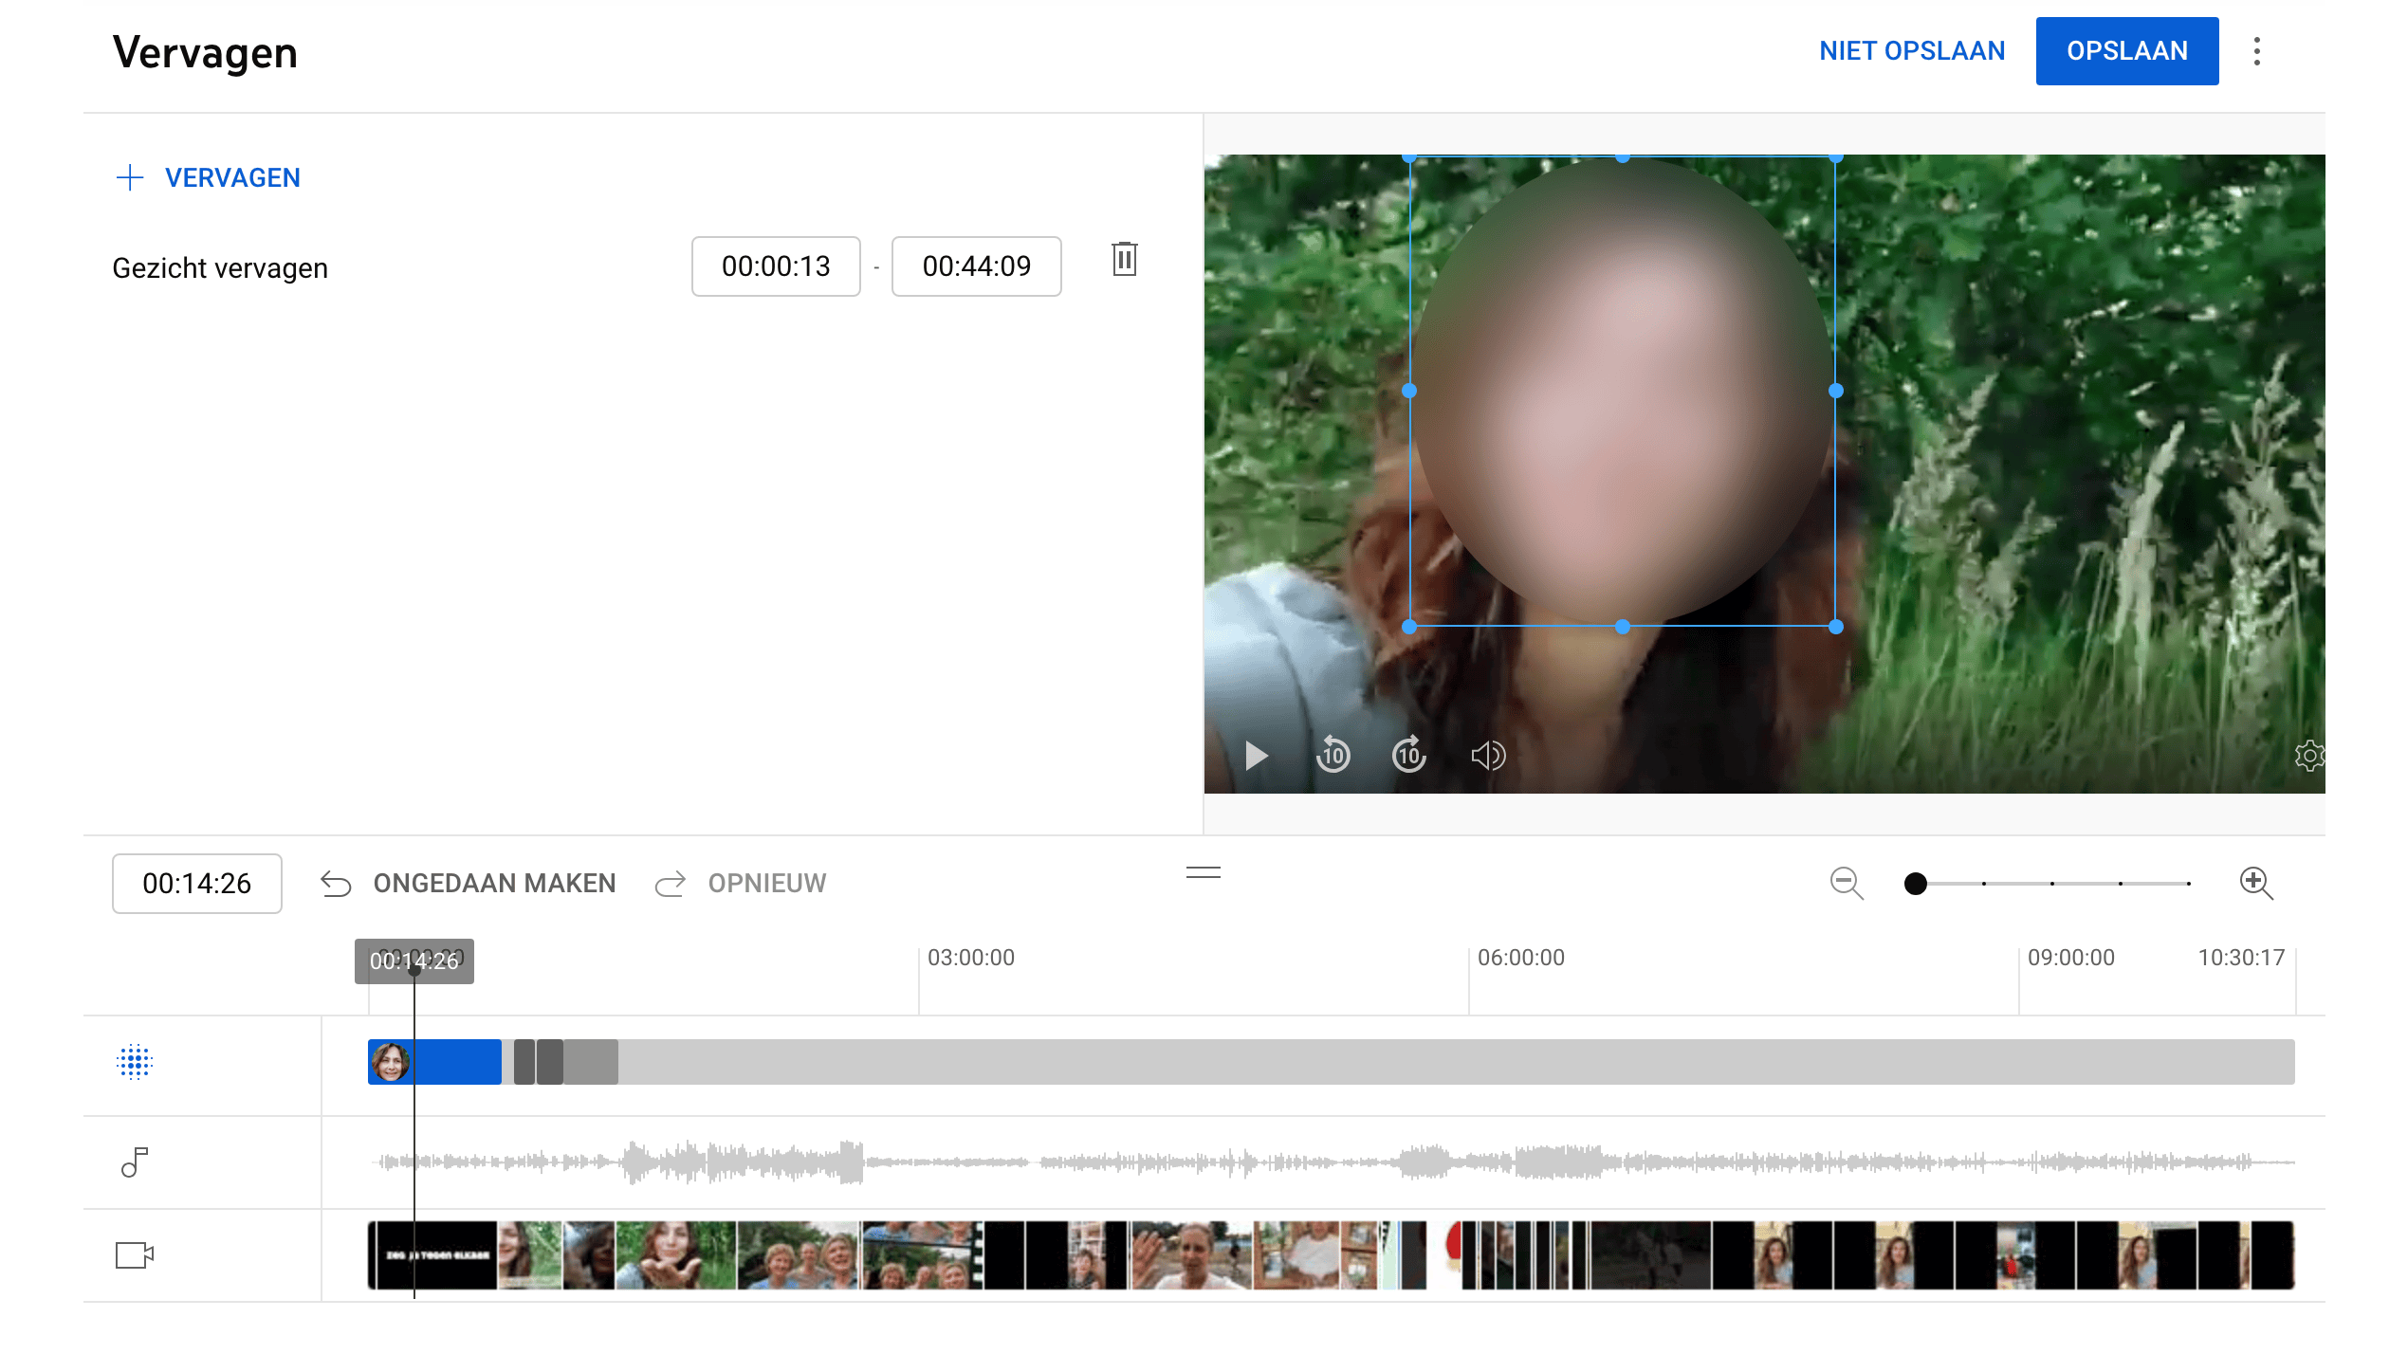The width and height of the screenshot is (2408, 1354).
Task: Click the video track camera icon
Action: (x=135, y=1254)
